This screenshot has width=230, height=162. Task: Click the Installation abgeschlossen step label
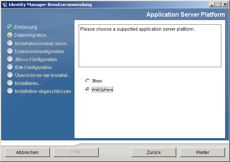(42, 91)
